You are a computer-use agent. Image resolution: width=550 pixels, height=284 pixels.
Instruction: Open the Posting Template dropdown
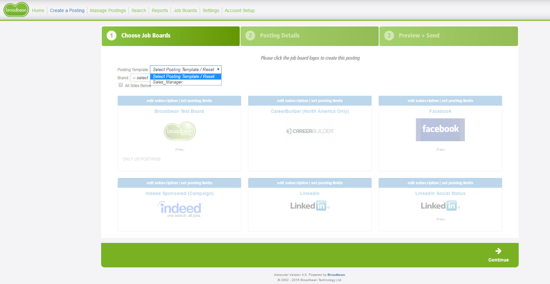(x=186, y=69)
